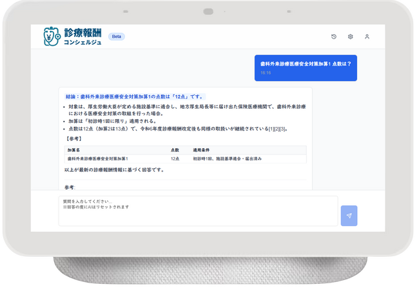The width and height of the screenshot is (419, 291).
Task: Click the Beta badge beside the logo
Action: [x=117, y=37]
